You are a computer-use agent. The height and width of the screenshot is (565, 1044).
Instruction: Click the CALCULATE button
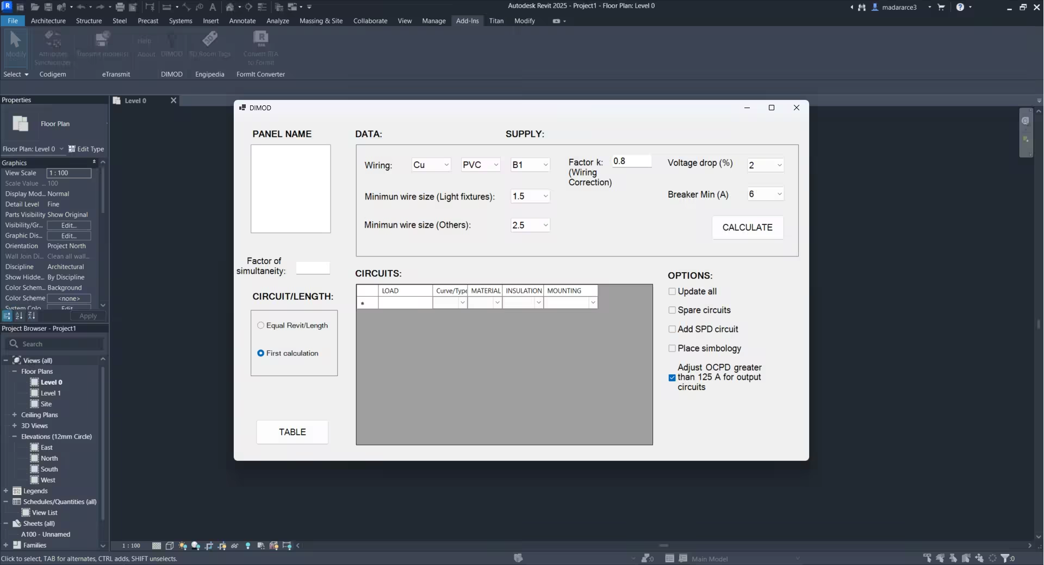pos(748,228)
